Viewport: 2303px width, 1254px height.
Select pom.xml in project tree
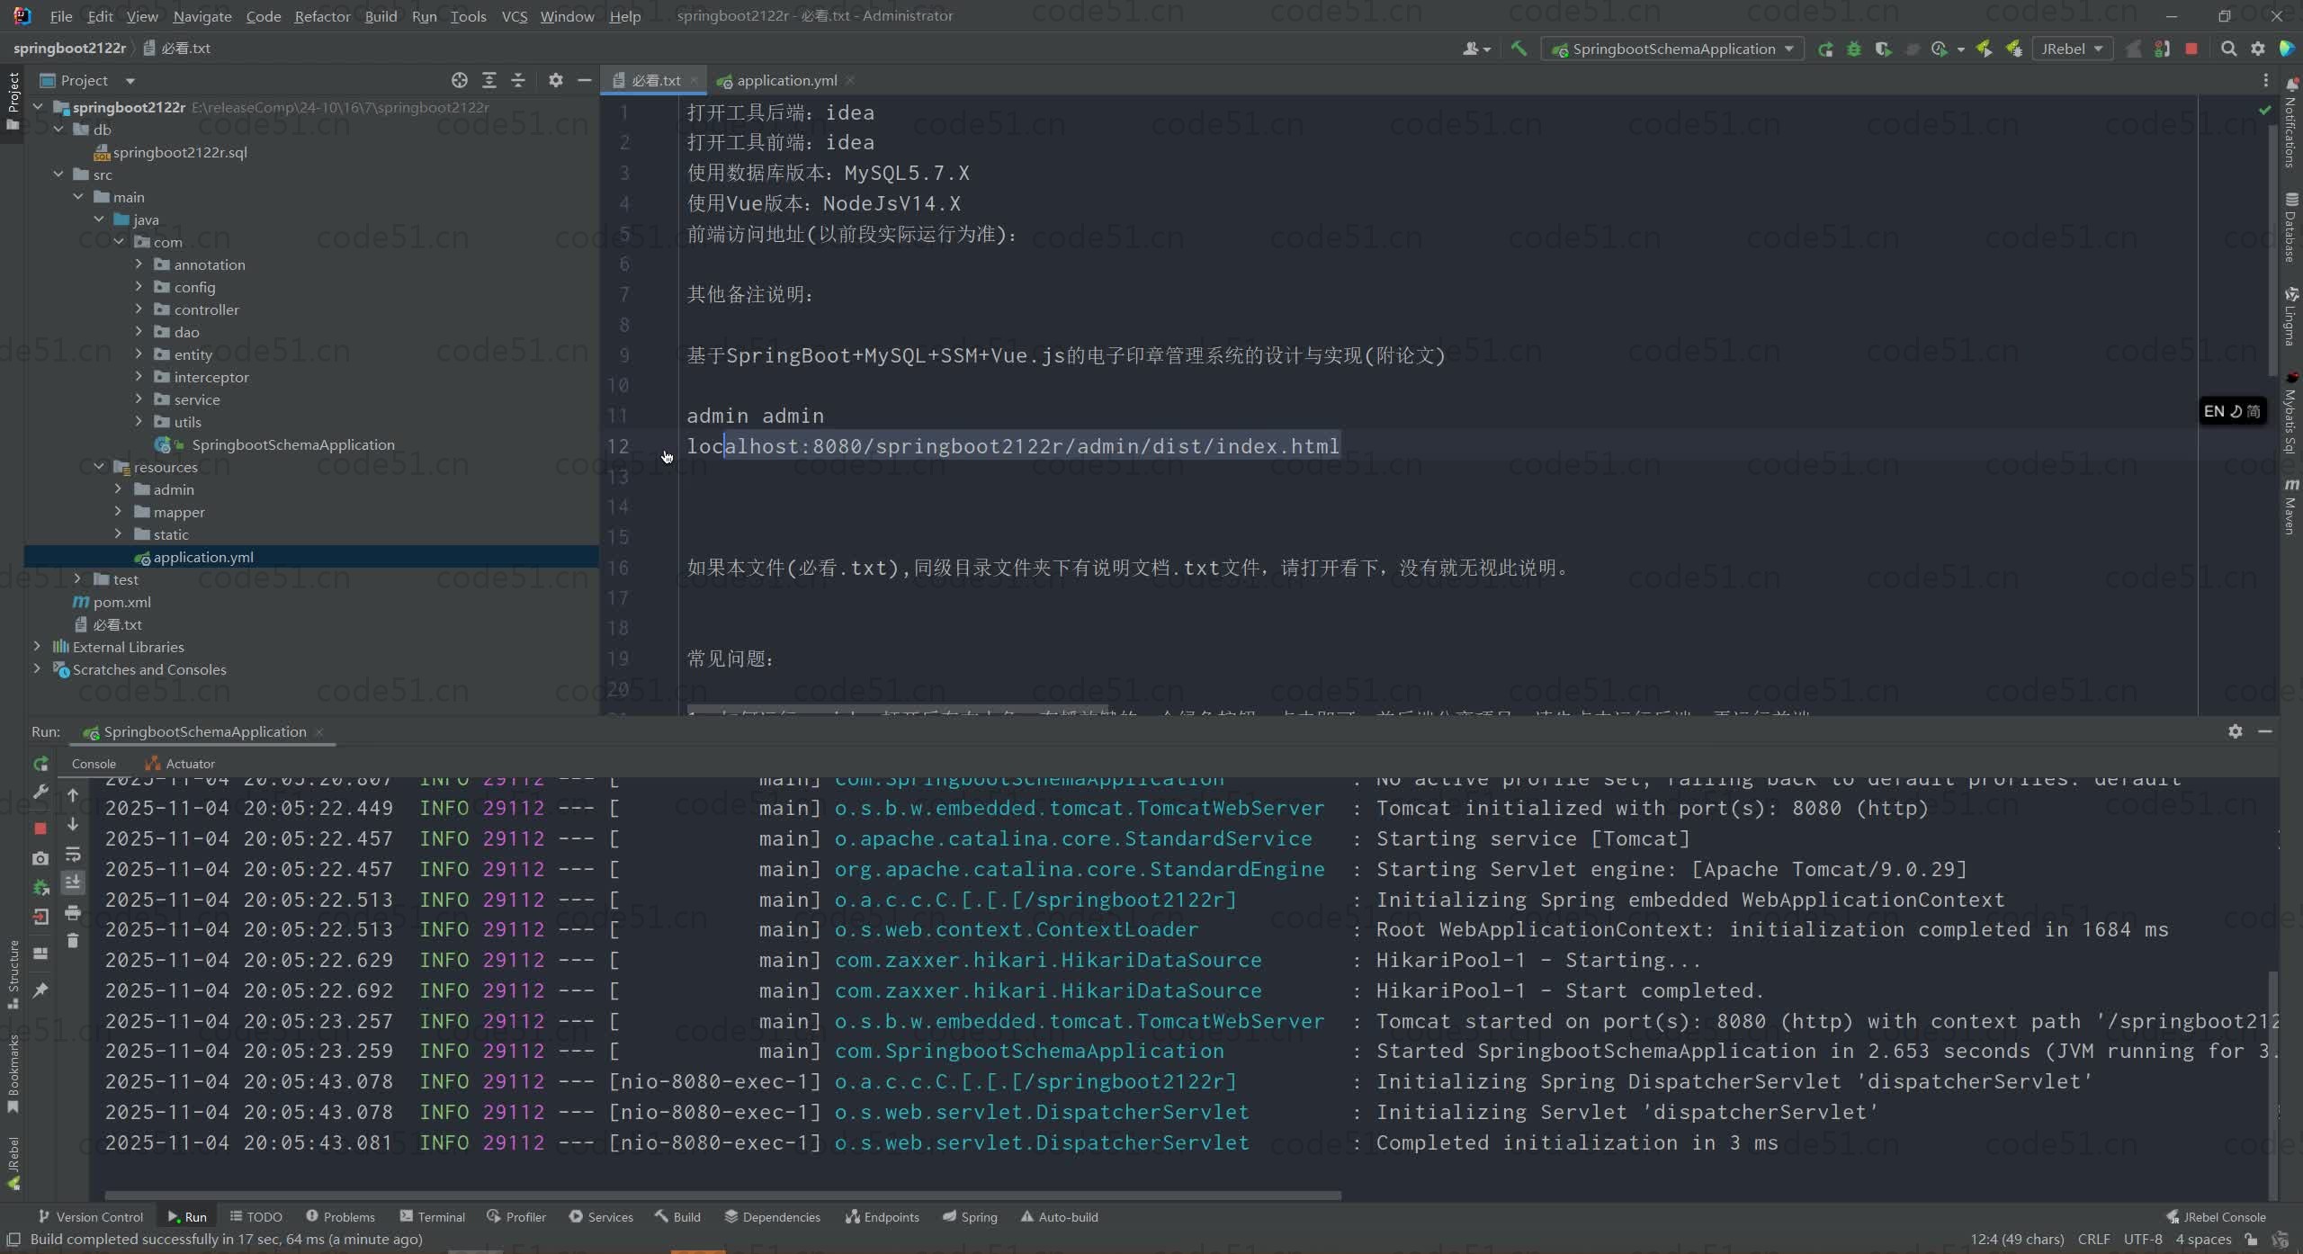point(121,602)
